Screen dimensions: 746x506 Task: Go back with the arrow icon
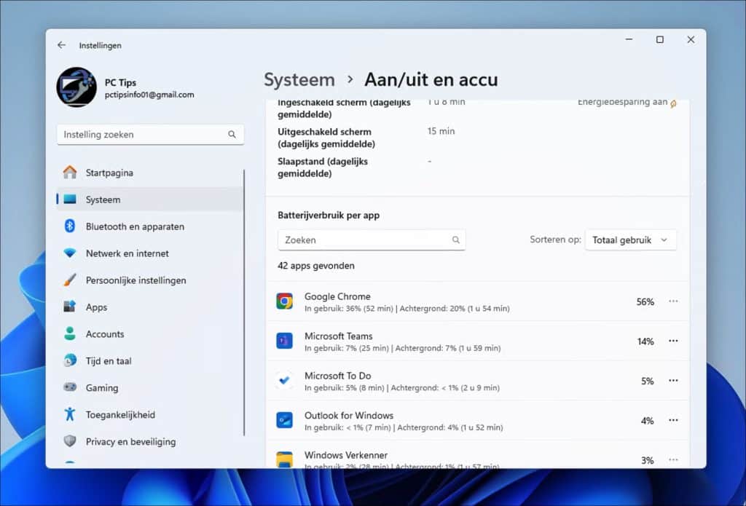pyautogui.click(x=61, y=45)
